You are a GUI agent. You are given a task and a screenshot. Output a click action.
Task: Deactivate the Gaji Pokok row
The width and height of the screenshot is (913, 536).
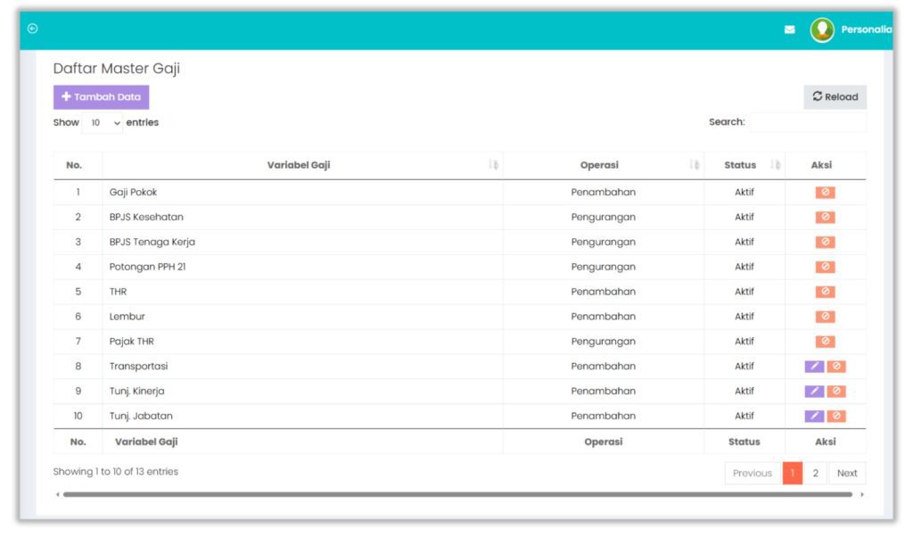(x=825, y=193)
